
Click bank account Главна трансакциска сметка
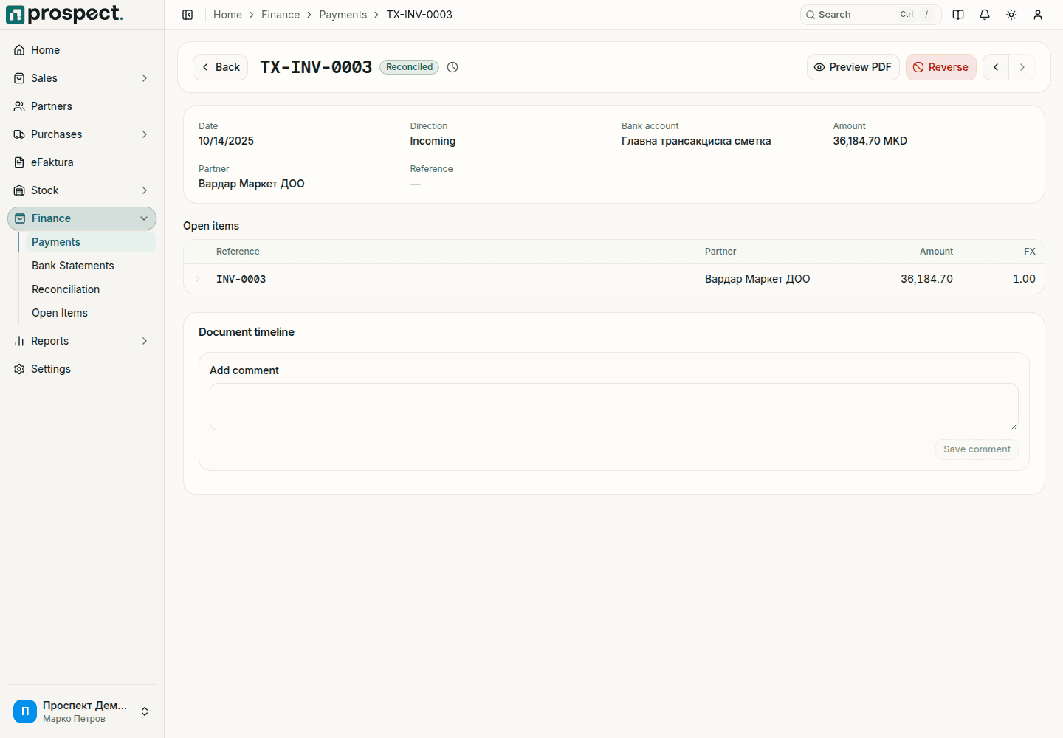coord(696,141)
